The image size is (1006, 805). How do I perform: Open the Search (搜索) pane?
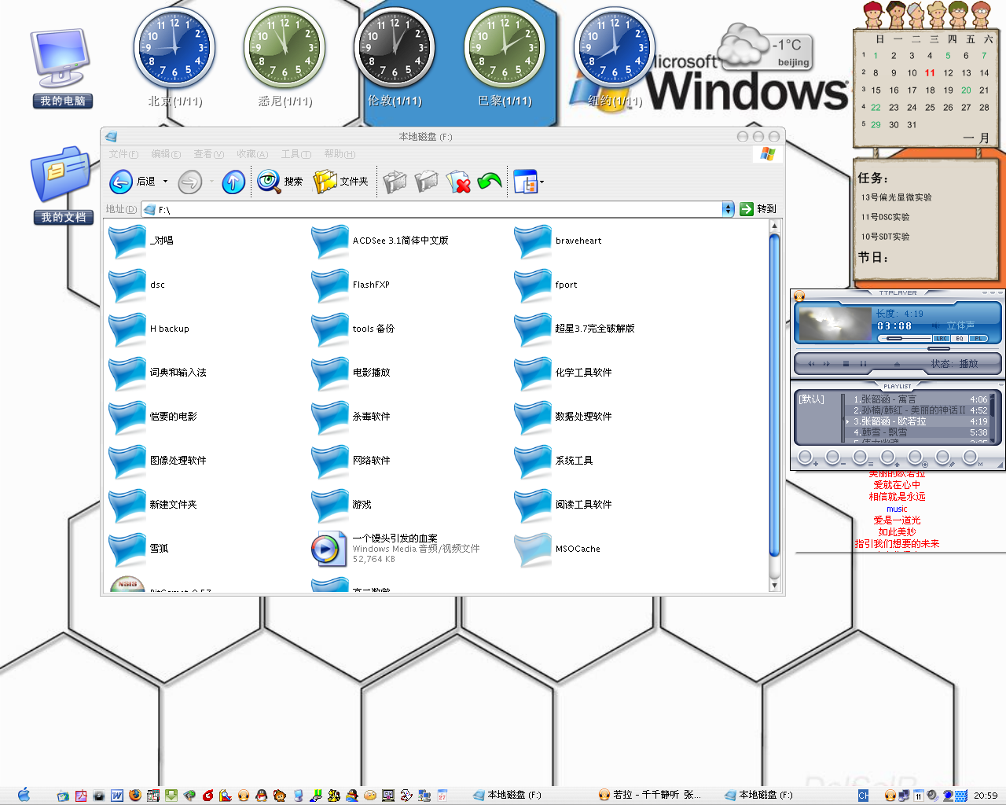[x=280, y=182]
